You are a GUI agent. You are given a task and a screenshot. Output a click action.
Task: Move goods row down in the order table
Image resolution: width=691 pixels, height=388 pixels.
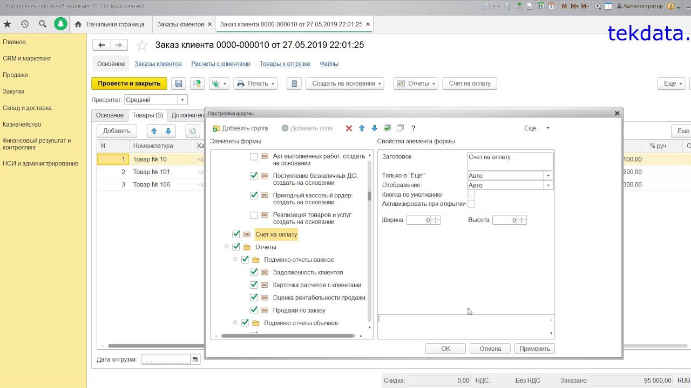click(168, 131)
